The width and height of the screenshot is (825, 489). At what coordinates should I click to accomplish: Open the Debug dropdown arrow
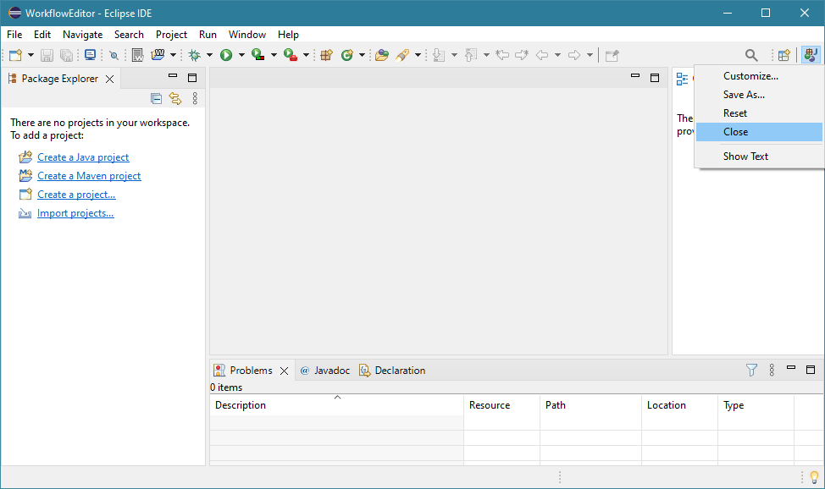[x=209, y=55]
